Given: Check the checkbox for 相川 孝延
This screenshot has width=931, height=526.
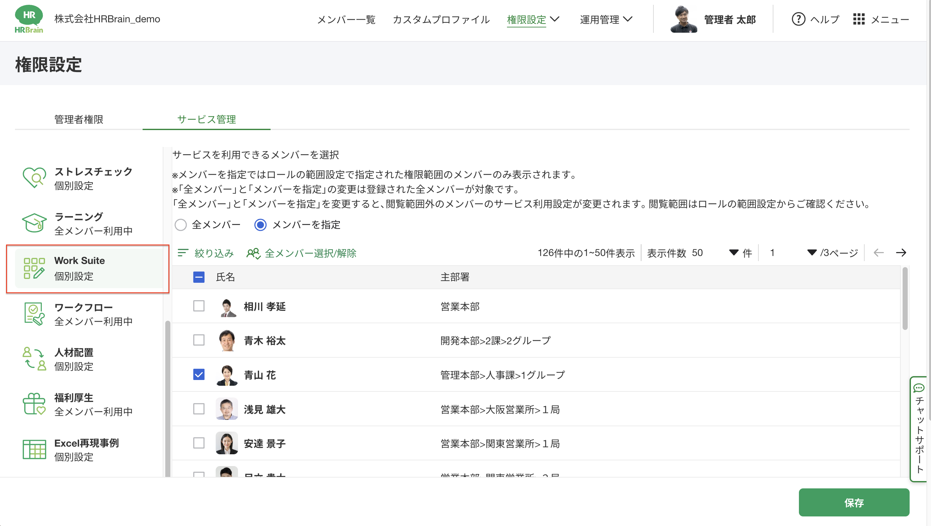Looking at the screenshot, I should 199,306.
